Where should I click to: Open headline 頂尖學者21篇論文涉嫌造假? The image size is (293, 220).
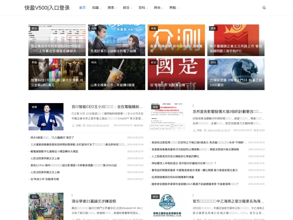(x=94, y=201)
